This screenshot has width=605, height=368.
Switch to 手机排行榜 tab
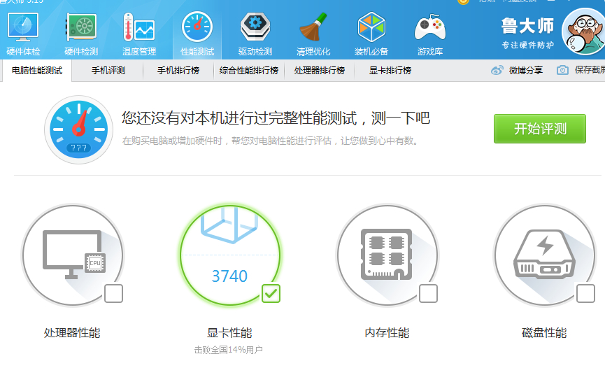pyautogui.click(x=178, y=70)
